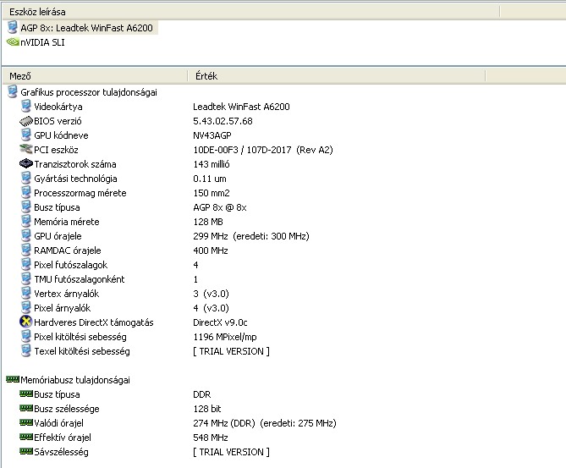Click the Tranzisztorok száma chip icon
The height and width of the screenshot is (468, 566).
(x=26, y=164)
